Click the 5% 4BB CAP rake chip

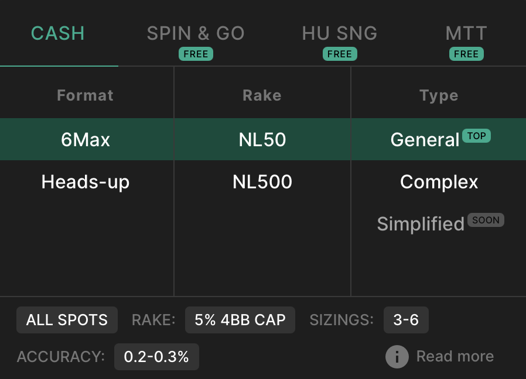click(240, 320)
